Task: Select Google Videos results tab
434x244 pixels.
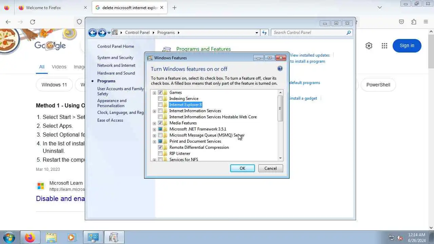Action: (59, 67)
